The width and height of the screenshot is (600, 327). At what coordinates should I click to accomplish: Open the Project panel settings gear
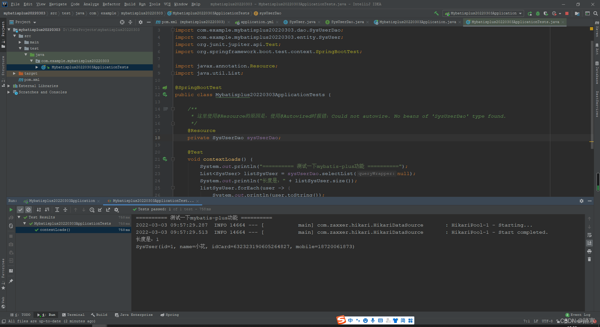tap(141, 22)
